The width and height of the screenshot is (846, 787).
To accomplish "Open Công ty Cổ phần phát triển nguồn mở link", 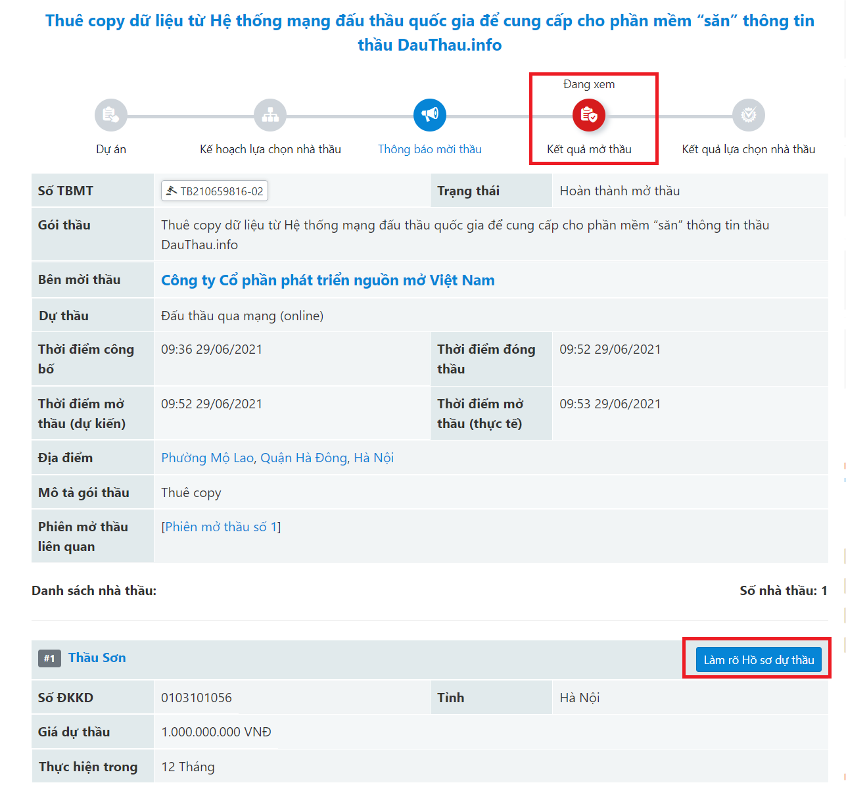I will pyautogui.click(x=327, y=280).
